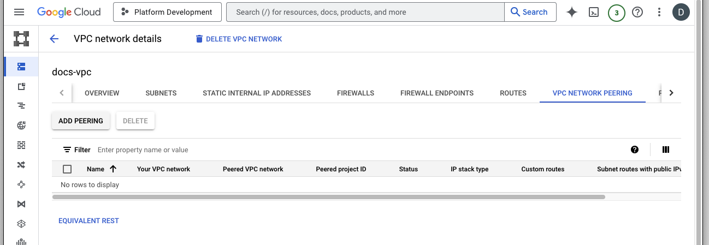
Task: Open the main navigation hamburger menu
Action: [x=19, y=12]
